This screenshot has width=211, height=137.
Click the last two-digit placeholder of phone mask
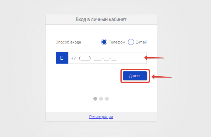(114, 58)
